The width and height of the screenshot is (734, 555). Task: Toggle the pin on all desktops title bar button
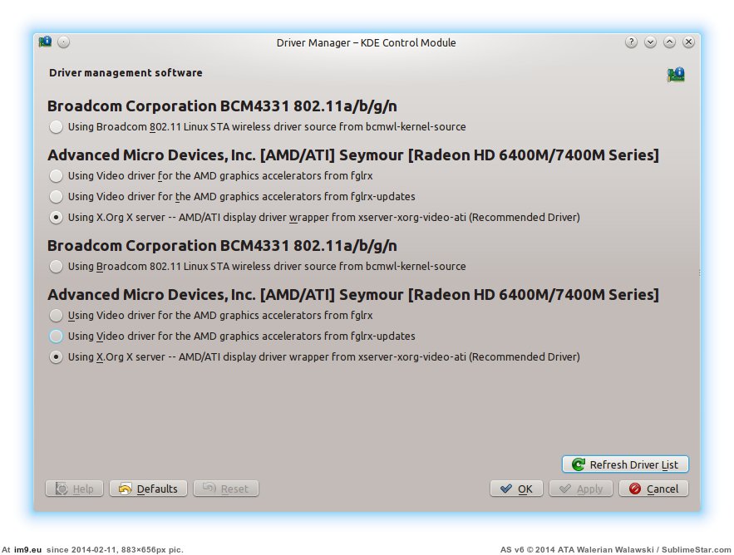64,42
